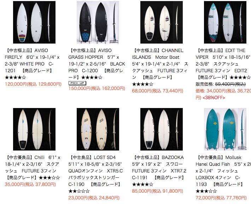251x204 pixels.
Task: Click the PICK UP badge icon
Action: (77, 83)
